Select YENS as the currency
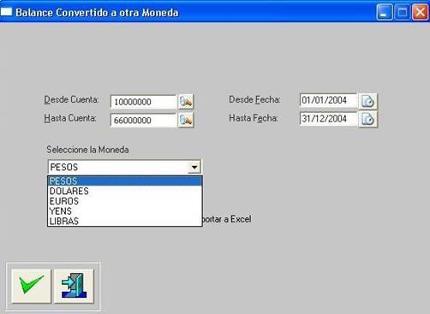The image size is (430, 314). (x=125, y=211)
